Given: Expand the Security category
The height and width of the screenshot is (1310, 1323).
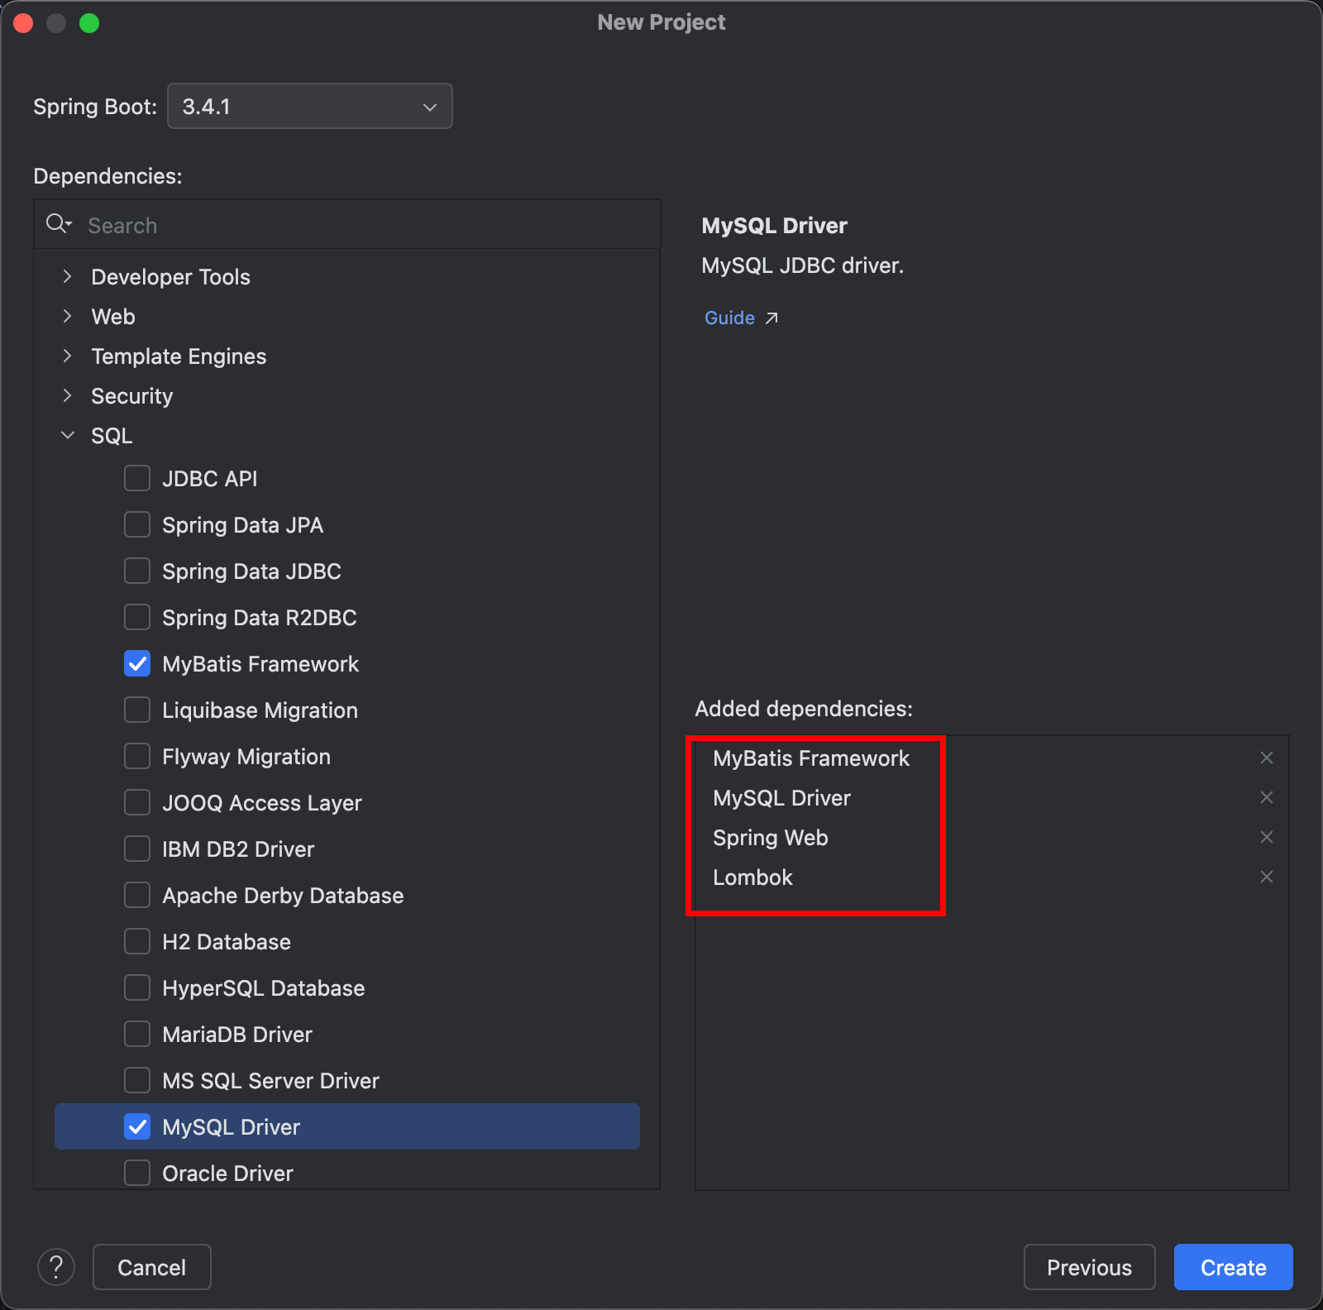Looking at the screenshot, I should click(67, 395).
